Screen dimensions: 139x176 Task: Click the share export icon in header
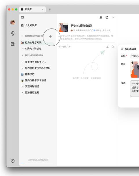coord(107,17)
